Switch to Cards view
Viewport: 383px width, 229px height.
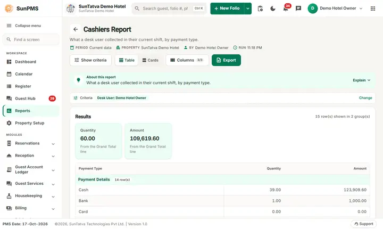coord(151,60)
